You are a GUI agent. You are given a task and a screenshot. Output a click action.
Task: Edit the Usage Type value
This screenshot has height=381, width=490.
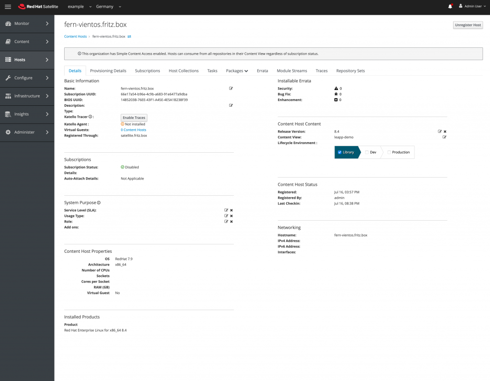point(226,216)
